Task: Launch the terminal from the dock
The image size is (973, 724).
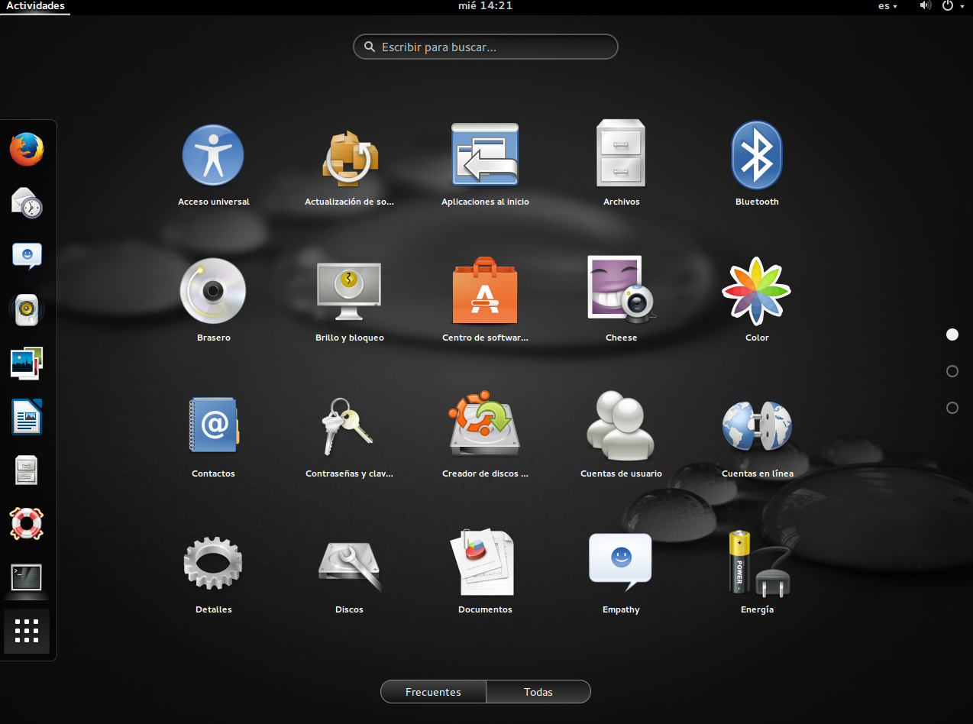Action: click(27, 577)
